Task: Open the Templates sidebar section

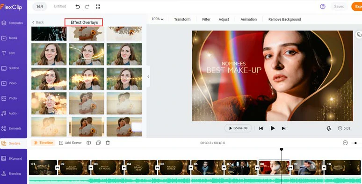Action: (13, 23)
